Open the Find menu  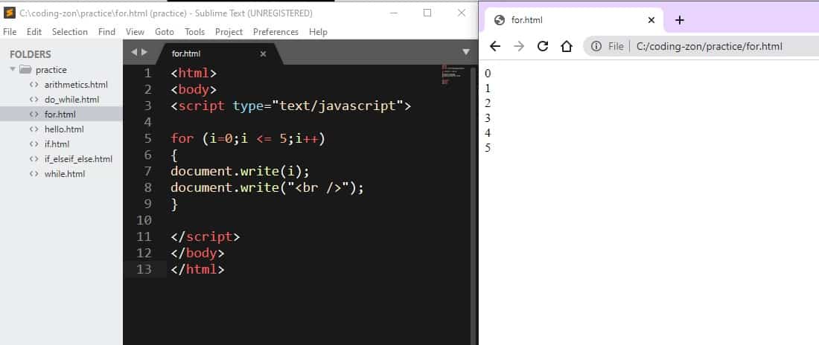106,32
